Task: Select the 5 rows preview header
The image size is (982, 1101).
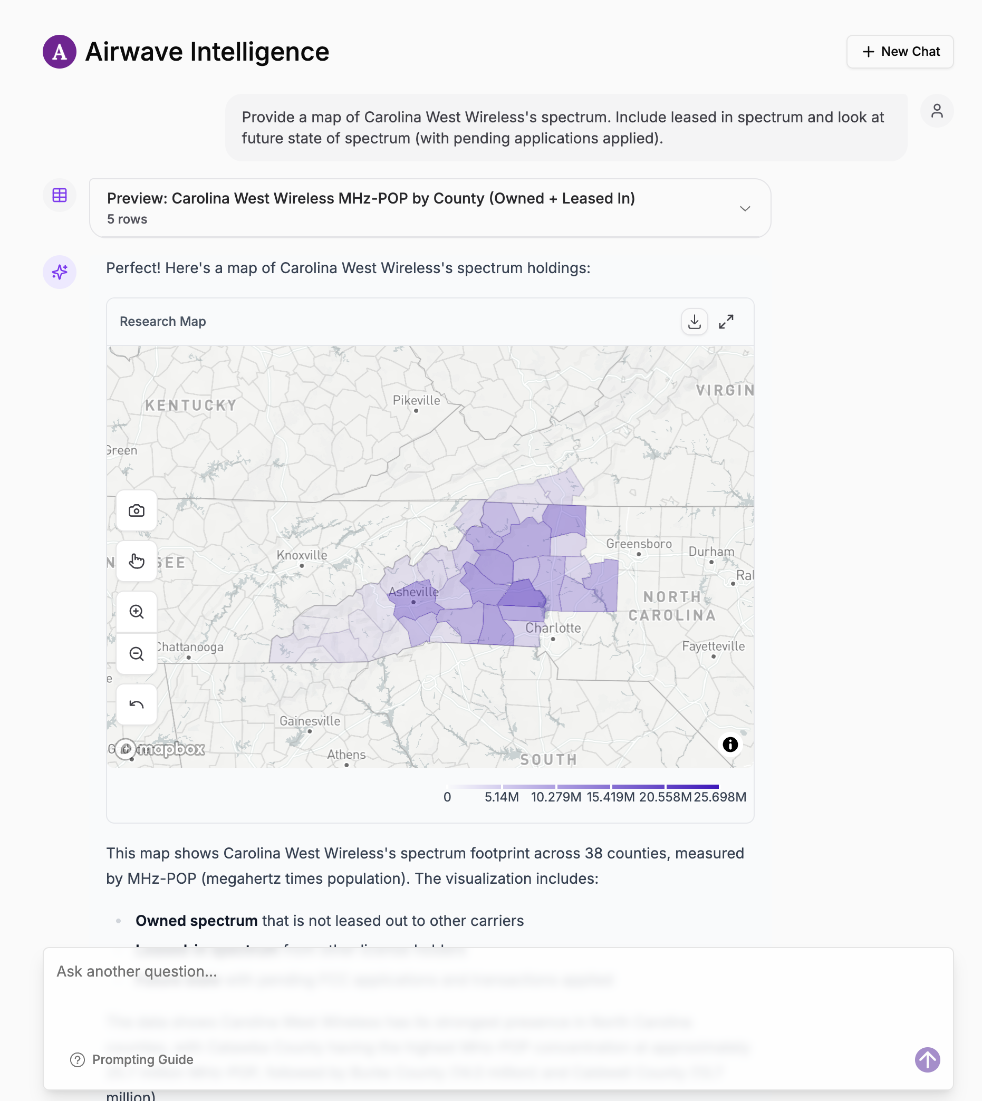Action: (127, 219)
